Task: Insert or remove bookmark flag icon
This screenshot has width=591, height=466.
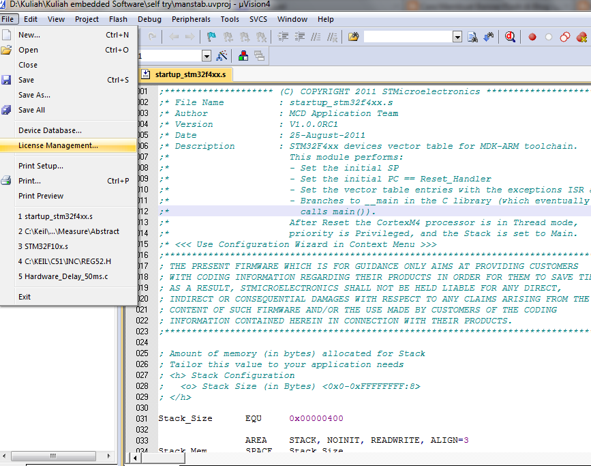Action: tap(211, 37)
